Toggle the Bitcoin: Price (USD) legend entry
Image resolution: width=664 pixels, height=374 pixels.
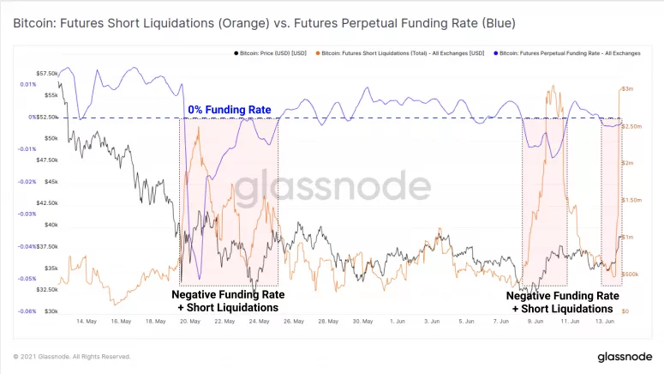pyautogui.click(x=270, y=53)
